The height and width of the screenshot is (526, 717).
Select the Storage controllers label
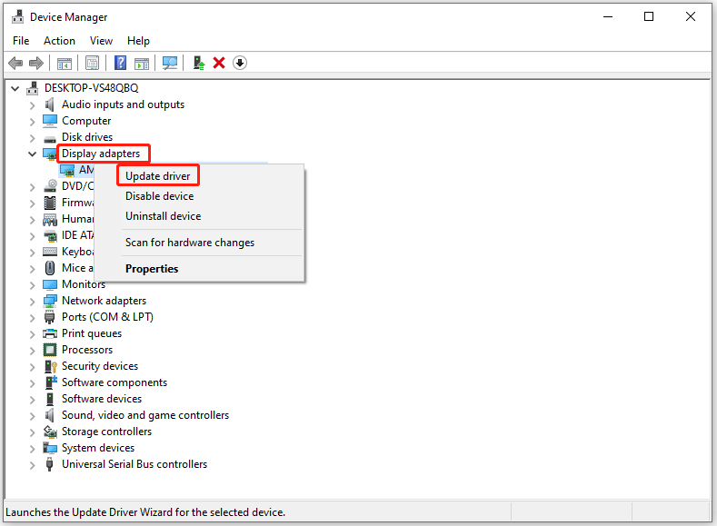(106, 432)
